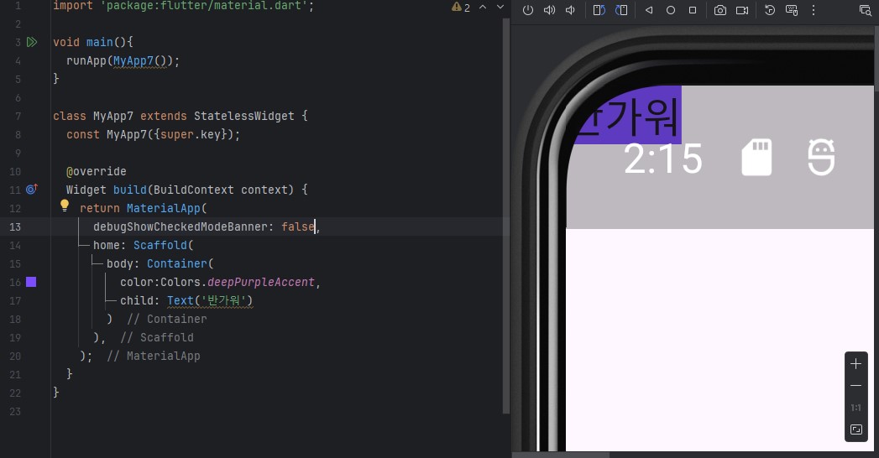Image resolution: width=879 pixels, height=458 pixels.
Task: Rotate the emulator right
Action: click(621, 10)
